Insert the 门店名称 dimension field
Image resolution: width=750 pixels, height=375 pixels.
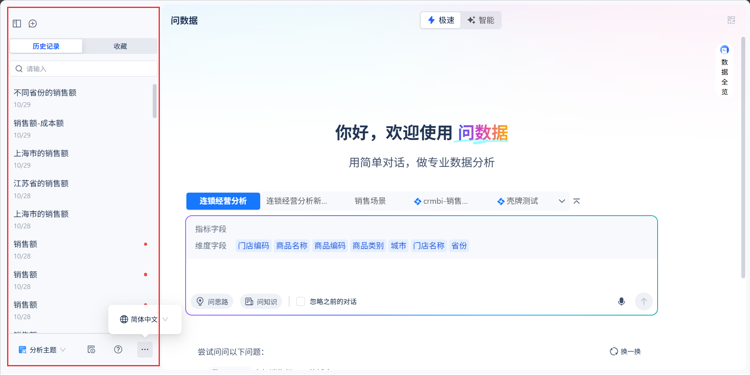[429, 246]
